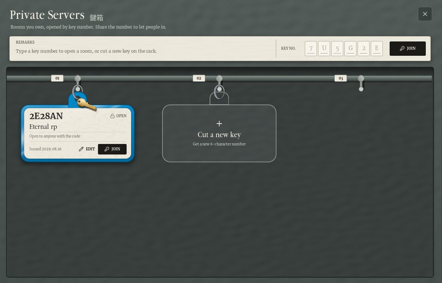This screenshot has height=283, width=442.
Task: Click the JOIN button beside the key number boxes
Action: tap(407, 49)
